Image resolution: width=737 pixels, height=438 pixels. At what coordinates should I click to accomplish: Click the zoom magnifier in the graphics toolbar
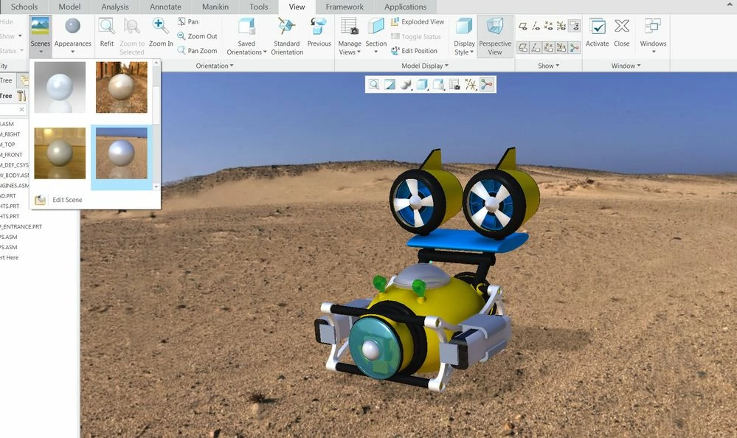point(374,84)
